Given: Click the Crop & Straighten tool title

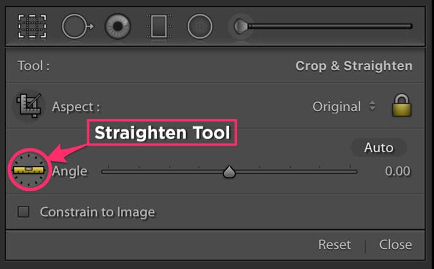Looking at the screenshot, I should [354, 66].
